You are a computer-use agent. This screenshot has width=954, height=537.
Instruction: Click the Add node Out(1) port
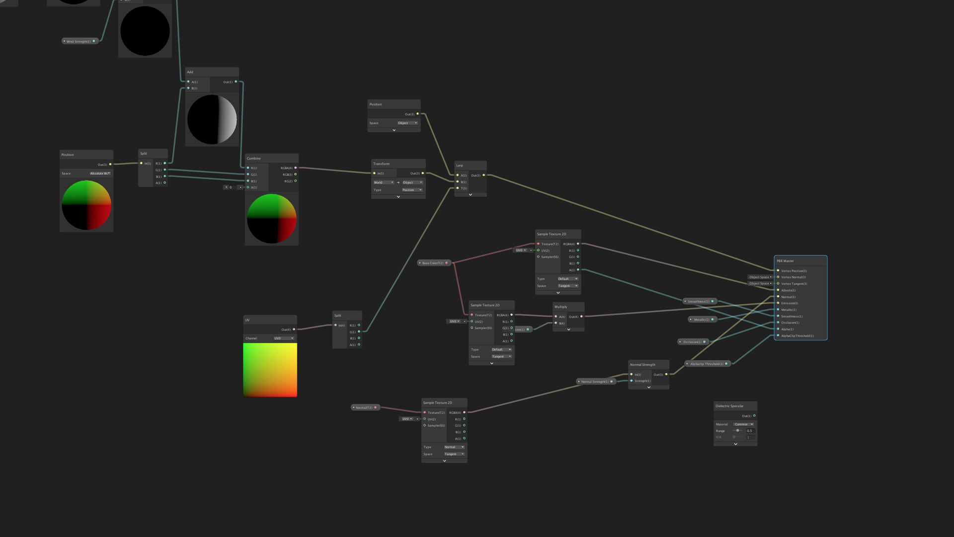236,82
